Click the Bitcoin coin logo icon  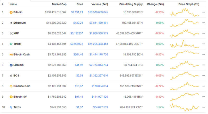[x=11, y=12]
